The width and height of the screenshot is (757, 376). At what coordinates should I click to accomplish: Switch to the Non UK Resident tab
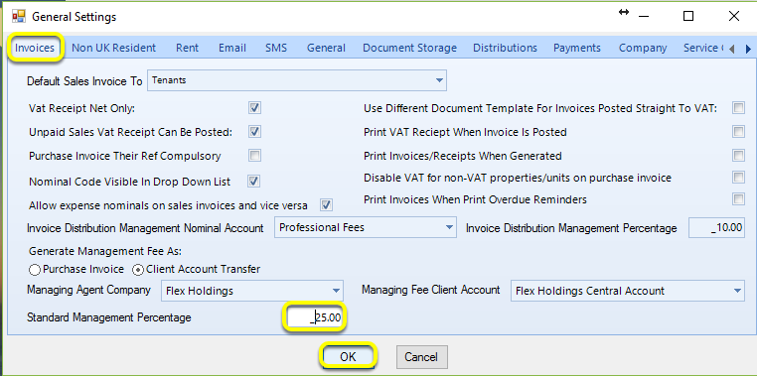tap(114, 48)
